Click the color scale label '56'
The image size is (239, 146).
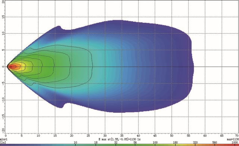[135, 142]
